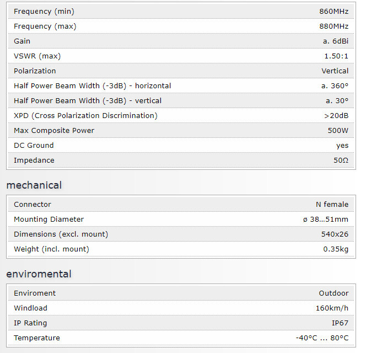Select the 50Ω impedance value
The height and width of the screenshot is (353, 366).
341,160
